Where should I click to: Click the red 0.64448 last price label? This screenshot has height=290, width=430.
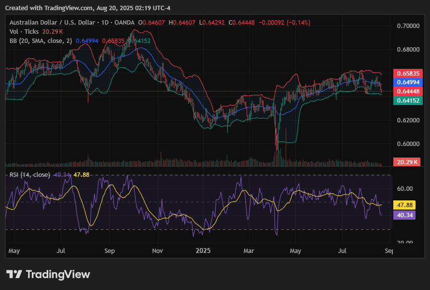[x=408, y=91]
